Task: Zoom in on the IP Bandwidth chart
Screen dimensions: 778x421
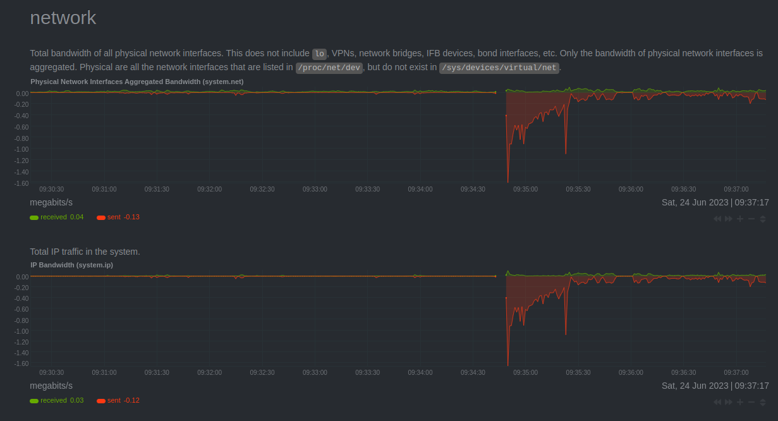Action: pyautogui.click(x=740, y=402)
